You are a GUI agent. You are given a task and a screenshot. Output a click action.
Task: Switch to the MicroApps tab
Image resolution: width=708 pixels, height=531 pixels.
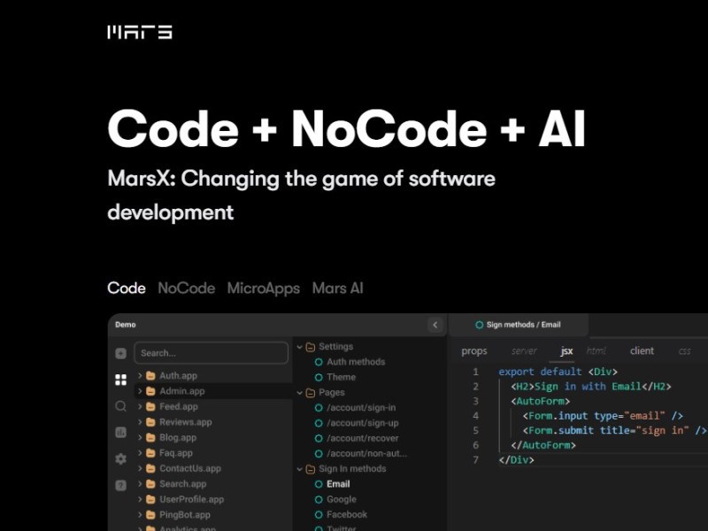coord(263,289)
